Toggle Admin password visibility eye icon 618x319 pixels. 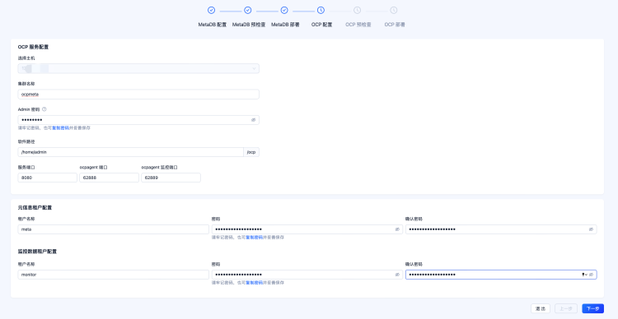coord(254,120)
